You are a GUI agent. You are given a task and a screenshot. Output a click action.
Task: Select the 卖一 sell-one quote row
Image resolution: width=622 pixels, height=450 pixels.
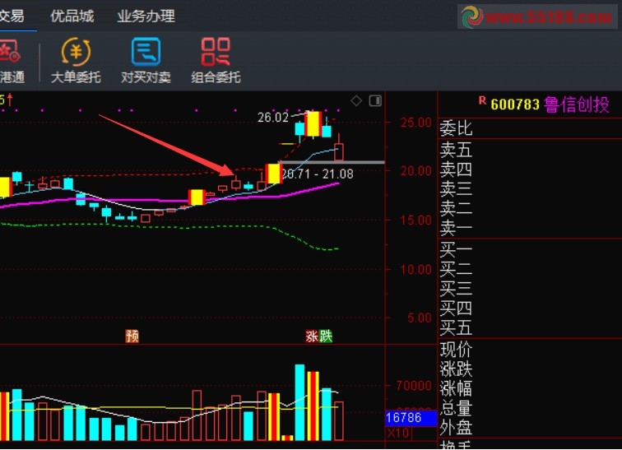tap(457, 229)
